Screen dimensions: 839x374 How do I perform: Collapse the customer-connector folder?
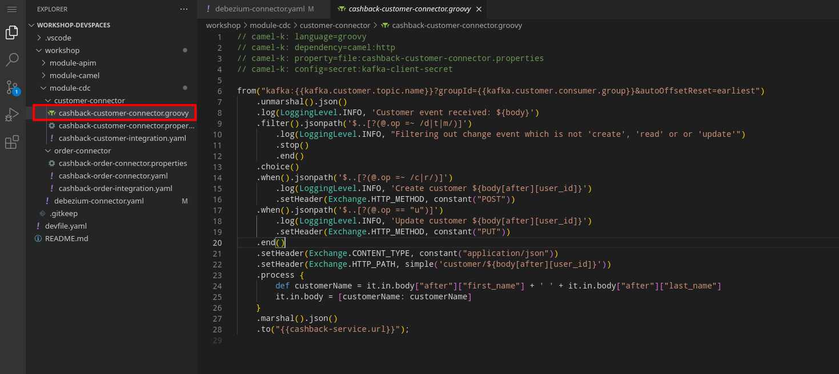click(89, 100)
